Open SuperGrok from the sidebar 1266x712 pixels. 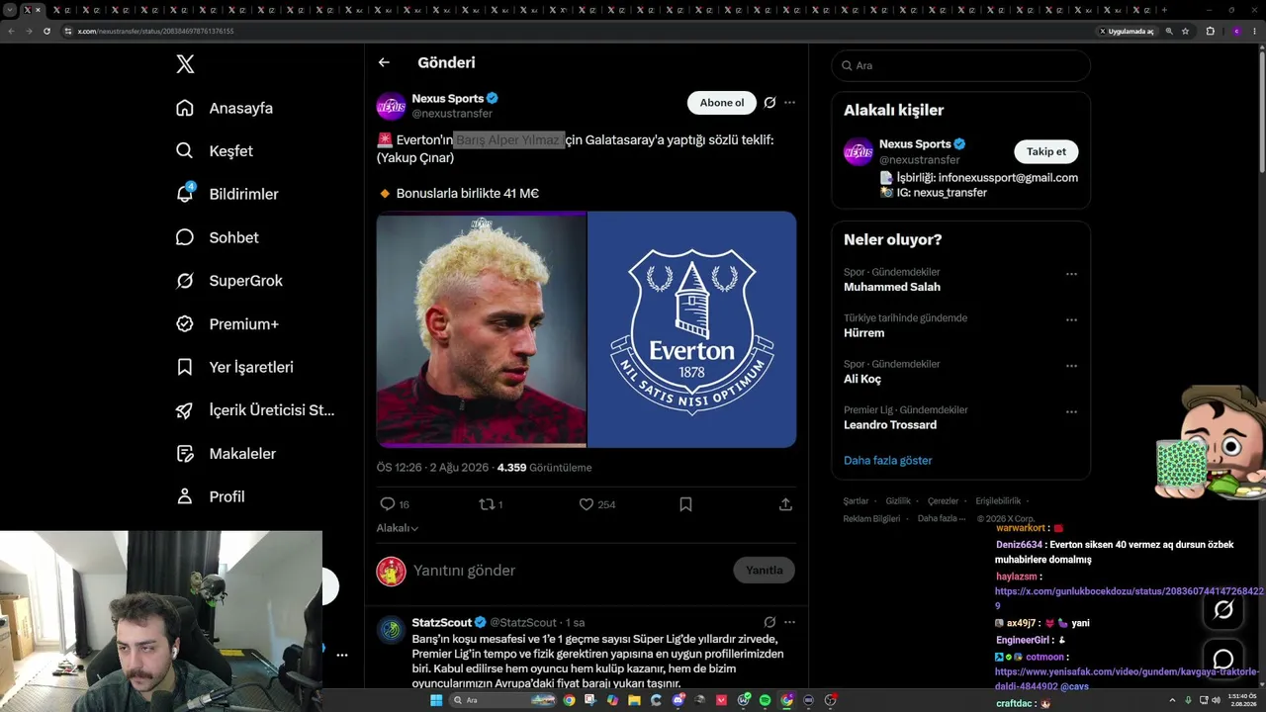tap(229, 281)
